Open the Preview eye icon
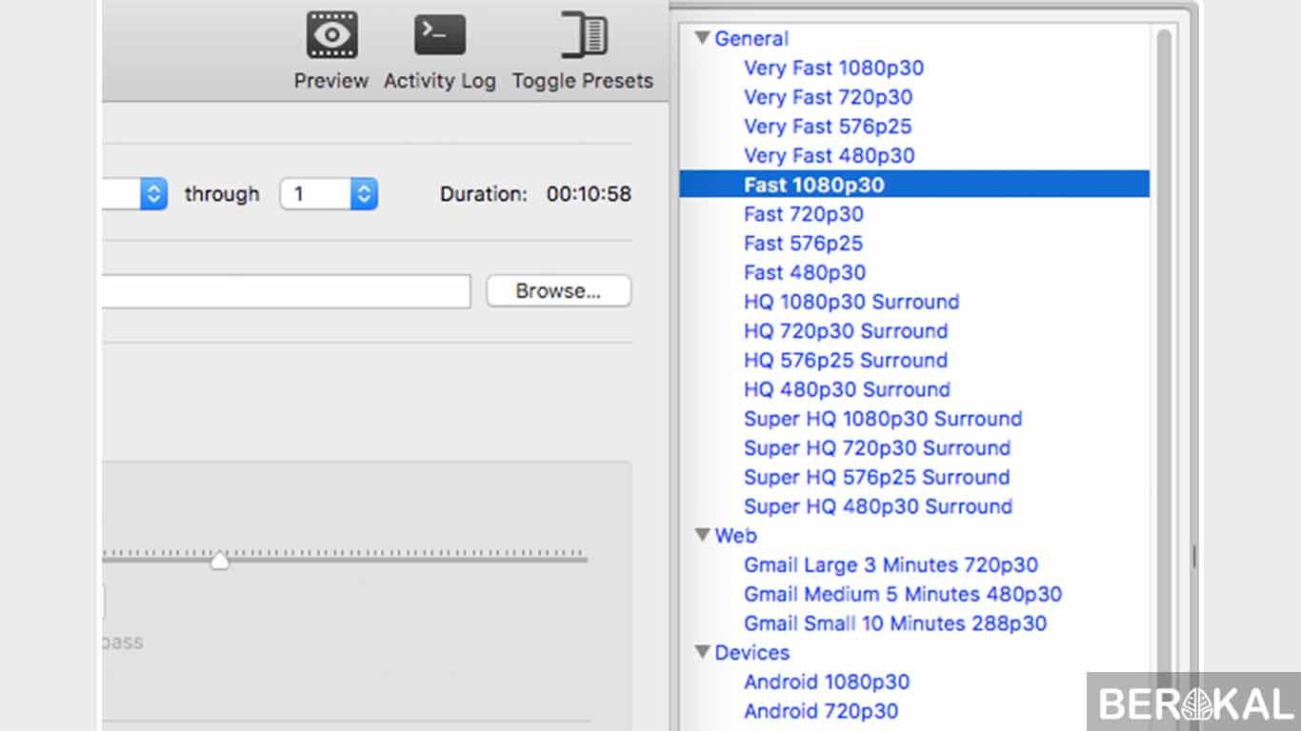Image resolution: width=1301 pixels, height=731 pixels. coord(331,35)
